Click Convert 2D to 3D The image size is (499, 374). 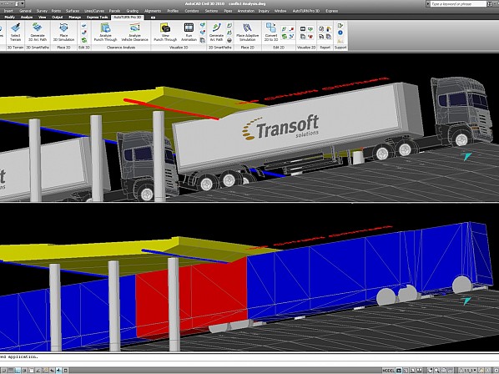point(271,33)
